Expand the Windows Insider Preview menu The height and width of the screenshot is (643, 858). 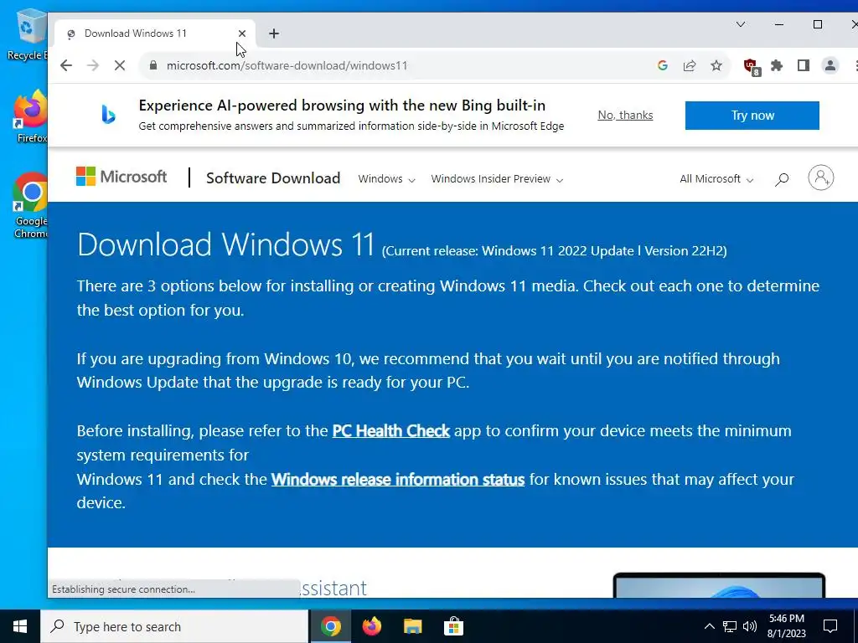pos(497,179)
